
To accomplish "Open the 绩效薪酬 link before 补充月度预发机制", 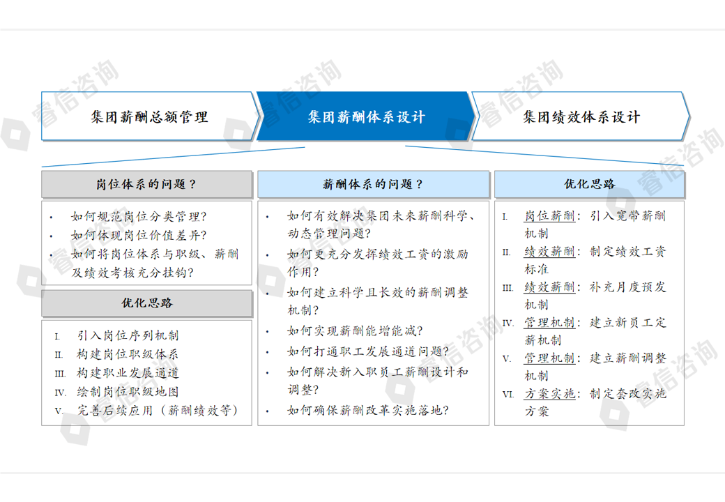I will 549,287.
